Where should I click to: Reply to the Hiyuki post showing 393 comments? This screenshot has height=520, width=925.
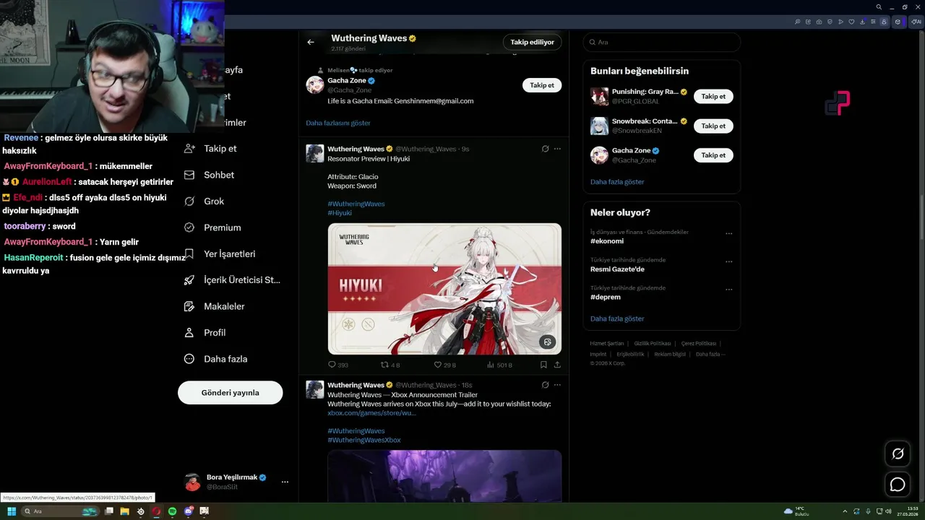pos(338,365)
